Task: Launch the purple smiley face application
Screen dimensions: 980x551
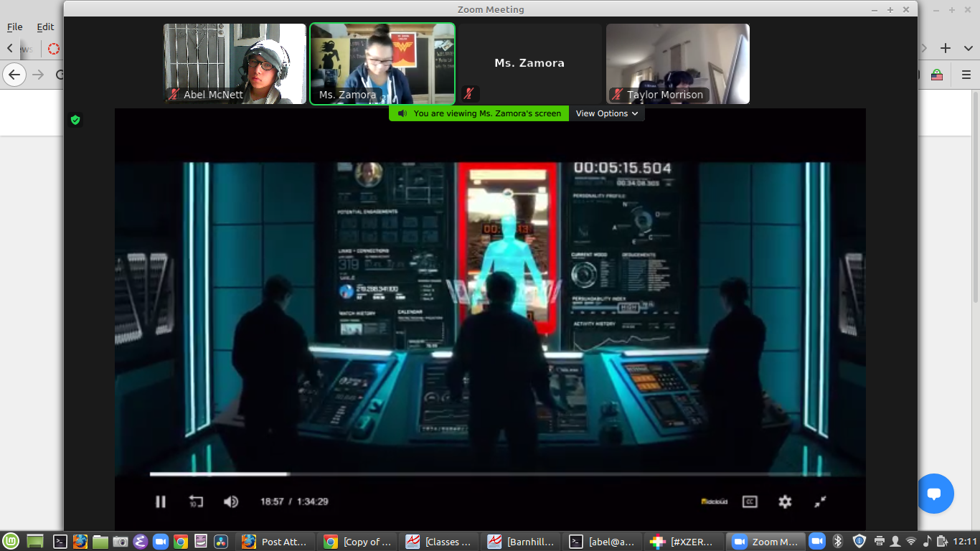Action: (x=201, y=542)
